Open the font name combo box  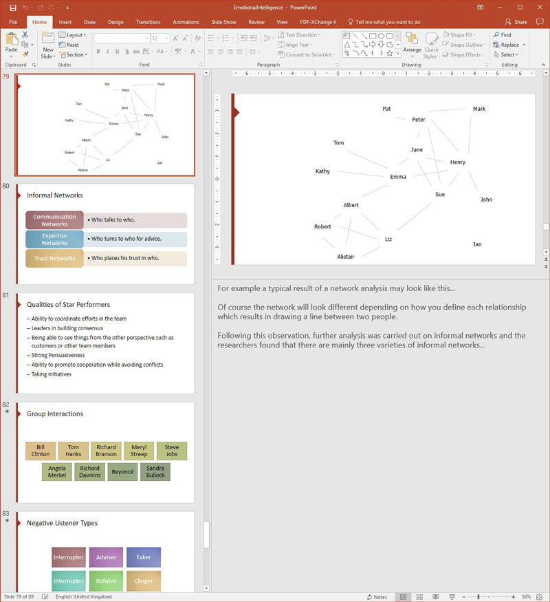click(122, 39)
